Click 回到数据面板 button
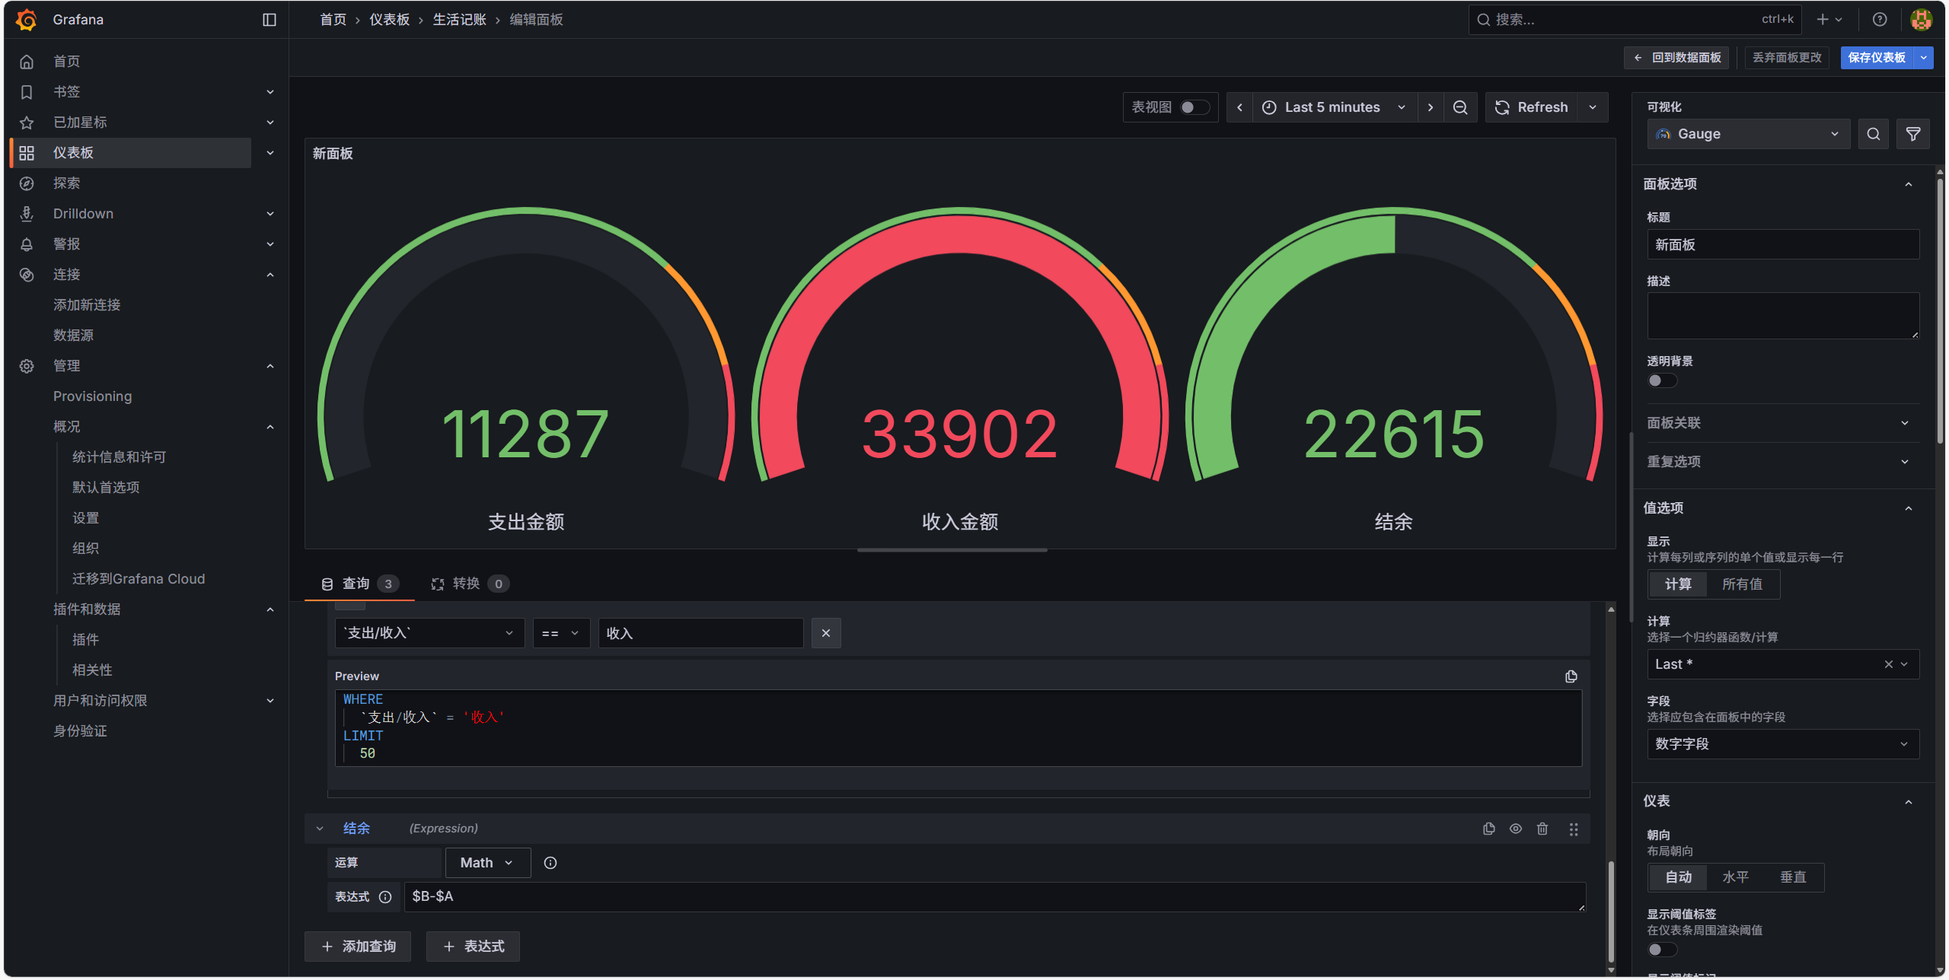Image resolution: width=1949 pixels, height=980 pixels. (x=1676, y=58)
